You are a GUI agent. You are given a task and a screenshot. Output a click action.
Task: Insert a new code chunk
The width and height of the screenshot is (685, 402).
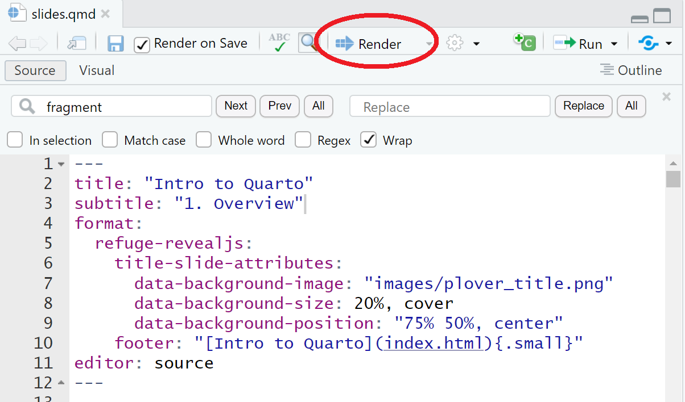coord(523,42)
